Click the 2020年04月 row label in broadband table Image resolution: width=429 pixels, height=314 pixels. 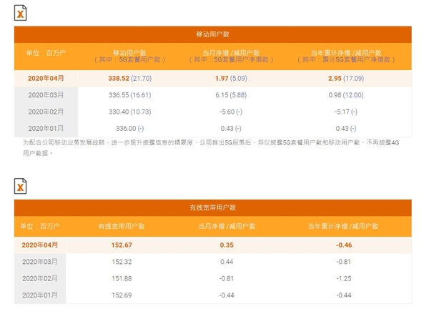coord(40,244)
